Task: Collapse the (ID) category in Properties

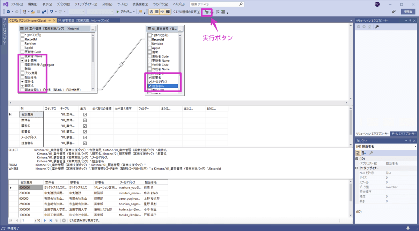Action: tap(357, 158)
